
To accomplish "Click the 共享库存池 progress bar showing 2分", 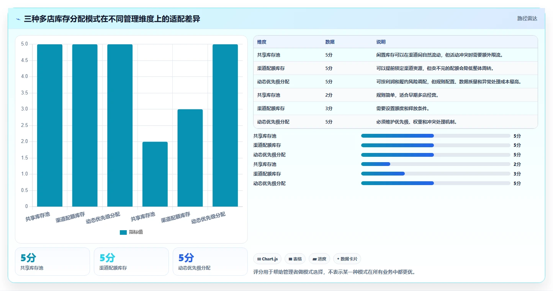I will 435,164.
